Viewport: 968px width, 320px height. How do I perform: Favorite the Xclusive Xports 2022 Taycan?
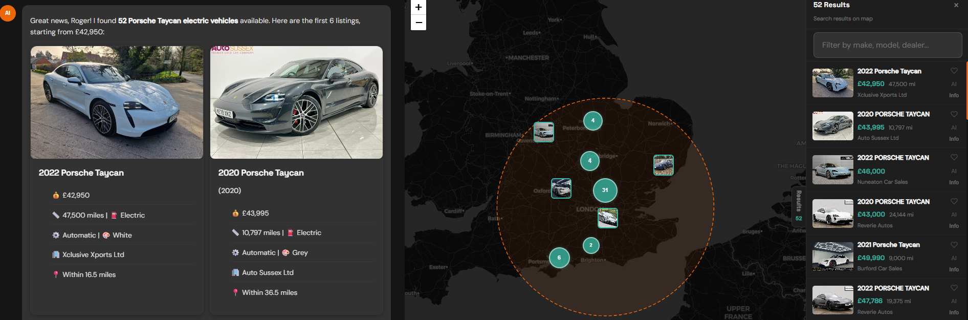point(954,71)
